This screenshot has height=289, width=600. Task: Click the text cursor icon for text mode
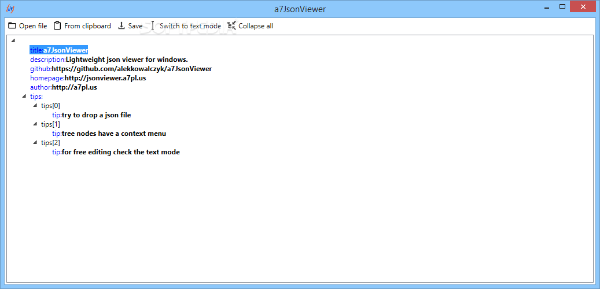click(x=153, y=25)
